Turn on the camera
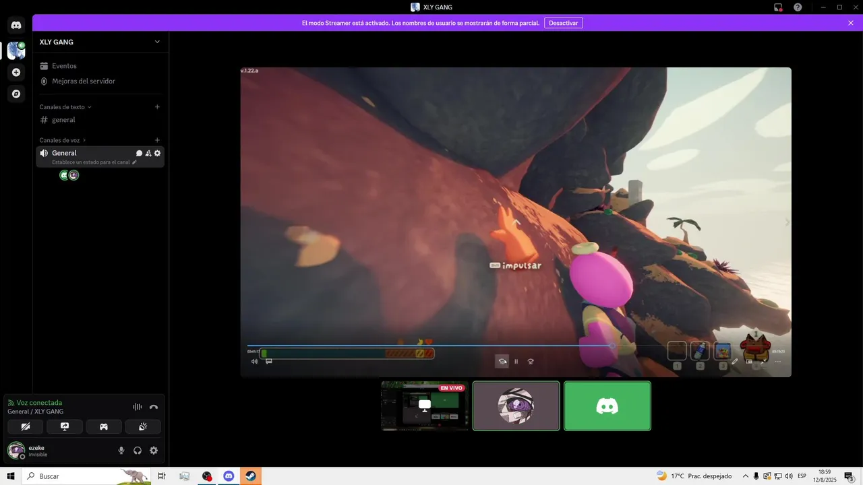The image size is (863, 485). (x=26, y=426)
